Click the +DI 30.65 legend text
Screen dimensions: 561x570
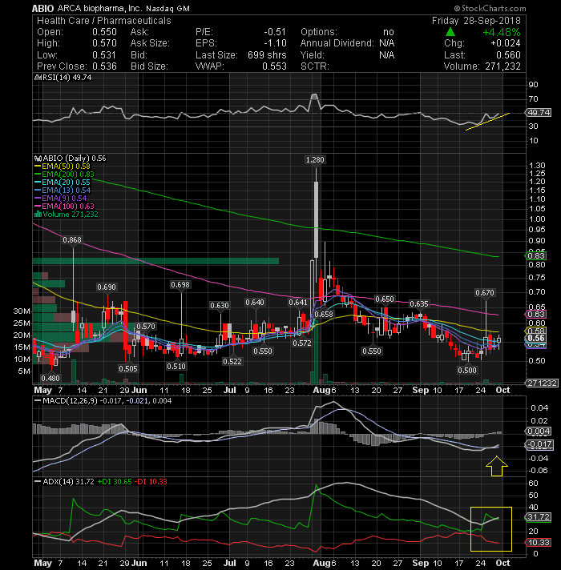[x=115, y=482]
